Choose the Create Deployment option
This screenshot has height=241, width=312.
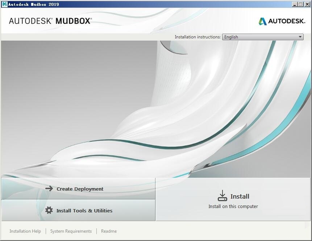pyautogui.click(x=80, y=189)
